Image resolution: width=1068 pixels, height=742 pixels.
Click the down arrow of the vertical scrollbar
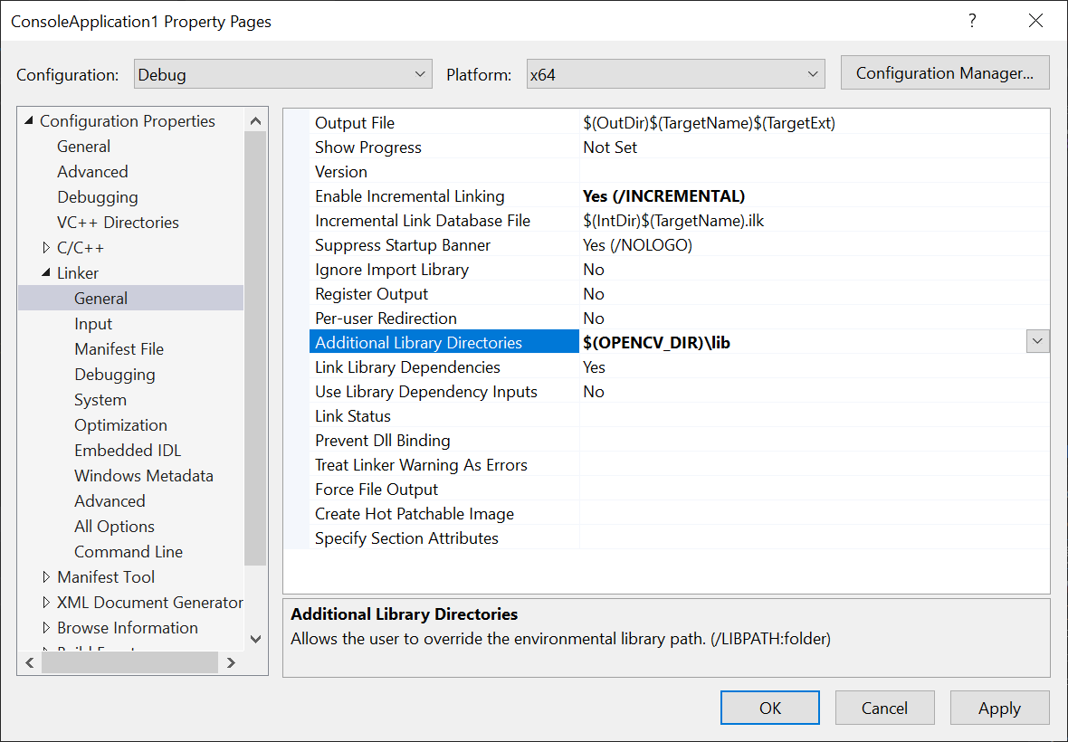pyautogui.click(x=255, y=638)
